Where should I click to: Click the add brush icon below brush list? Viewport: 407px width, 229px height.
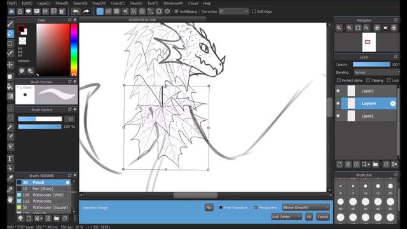coord(29,218)
